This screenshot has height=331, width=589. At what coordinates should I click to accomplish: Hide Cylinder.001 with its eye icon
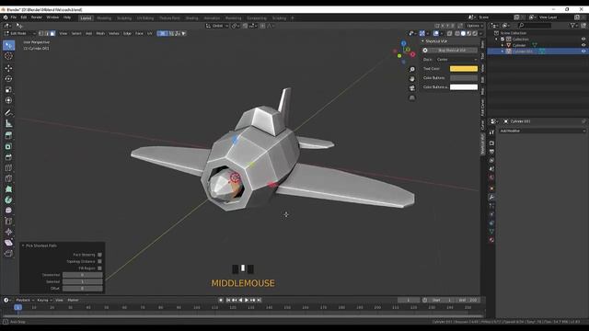(583, 51)
